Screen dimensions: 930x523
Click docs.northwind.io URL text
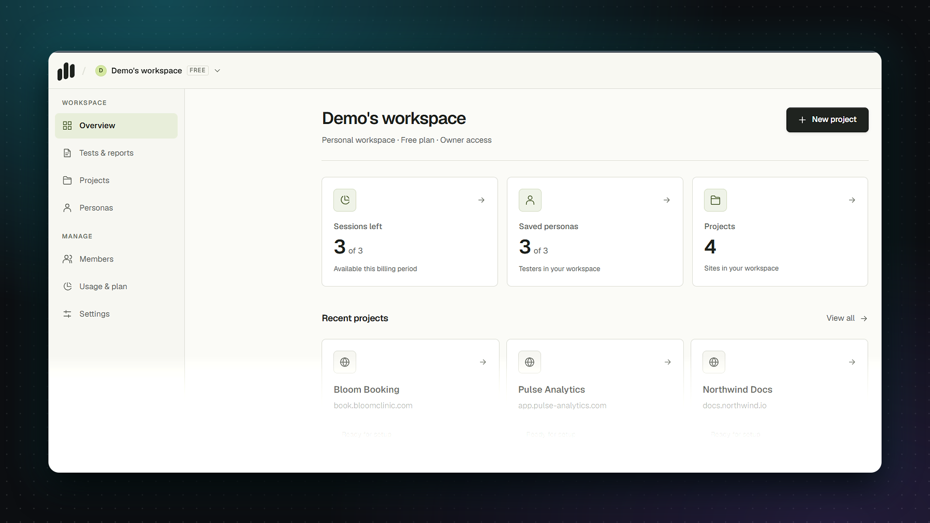point(734,406)
